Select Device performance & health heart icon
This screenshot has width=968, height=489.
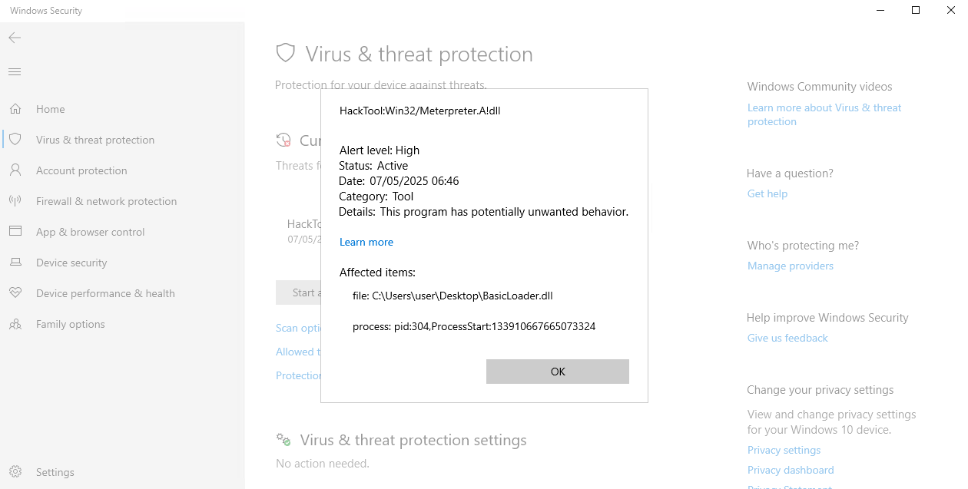pyautogui.click(x=15, y=293)
